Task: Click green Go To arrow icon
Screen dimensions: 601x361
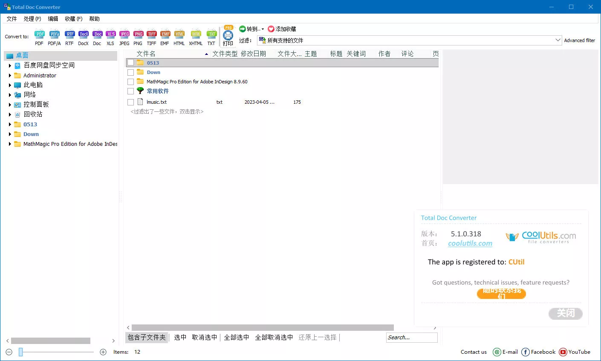Action: pyautogui.click(x=243, y=29)
